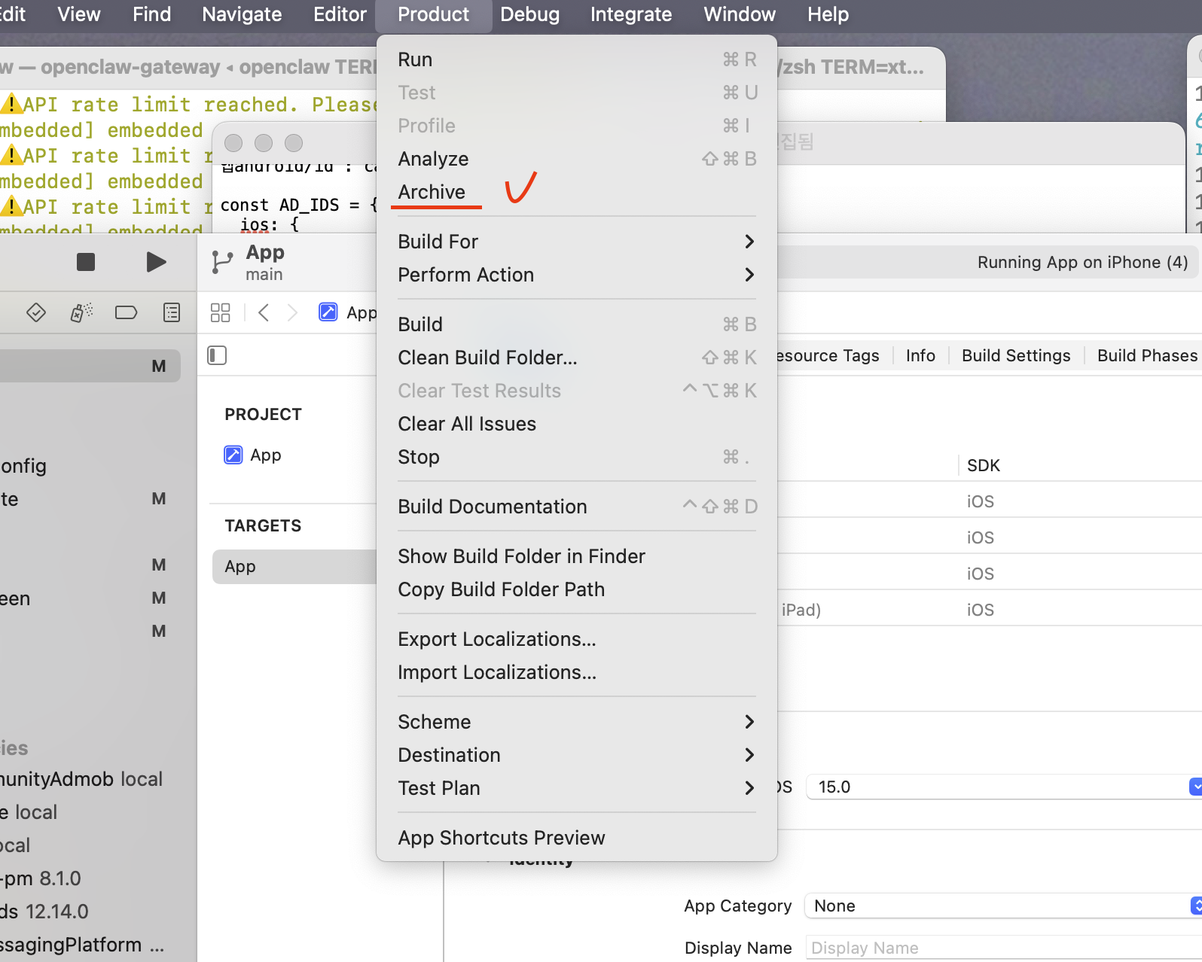Click the SDK column header

point(984,465)
